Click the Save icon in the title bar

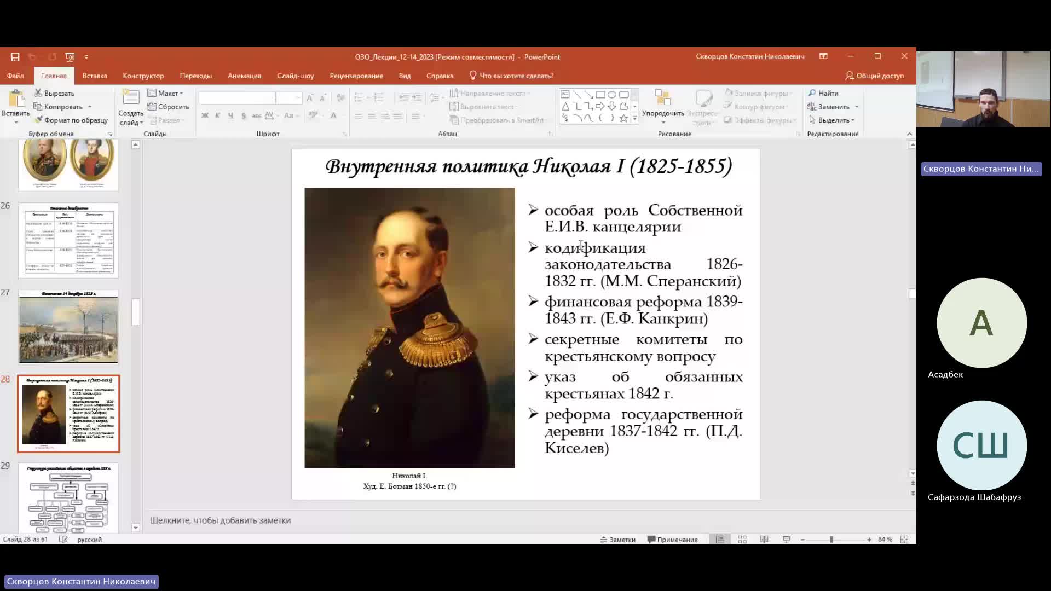[15, 57]
